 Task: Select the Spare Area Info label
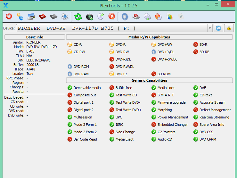point(212,125)
